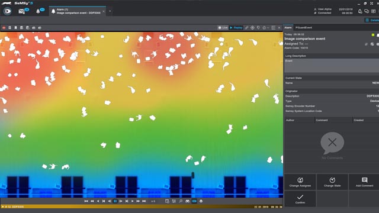This screenshot has width=379, height=213.
Task: Toggle the highlighted timeline view icon
Action: (x=194, y=201)
